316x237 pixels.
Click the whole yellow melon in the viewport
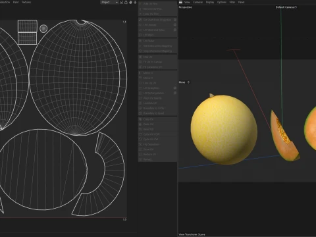224,130
